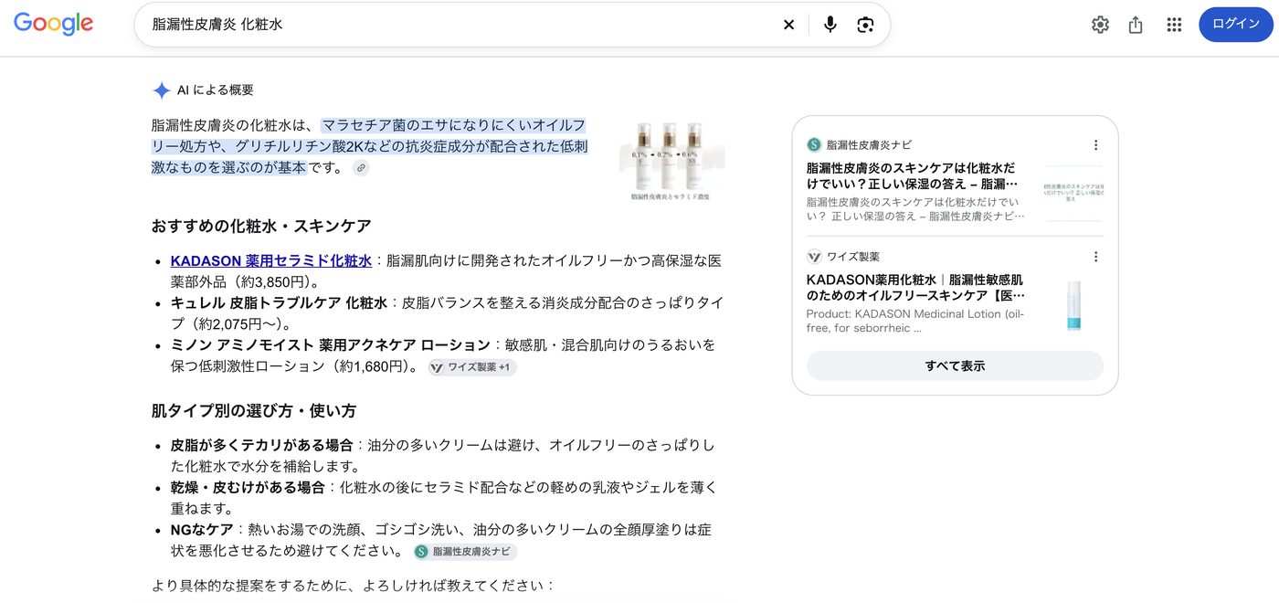1279x603 pixels.
Task: Open image search with the camera lens icon
Action: [x=865, y=25]
